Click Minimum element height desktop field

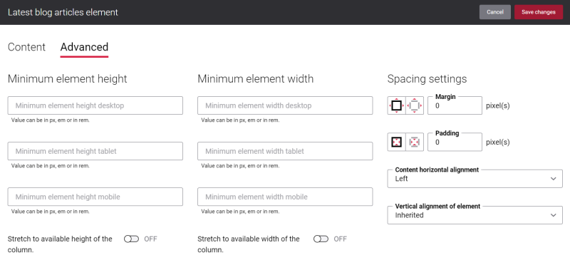coord(95,105)
